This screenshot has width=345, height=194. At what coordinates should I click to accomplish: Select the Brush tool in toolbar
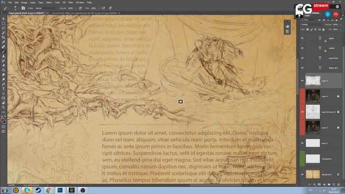(3, 52)
